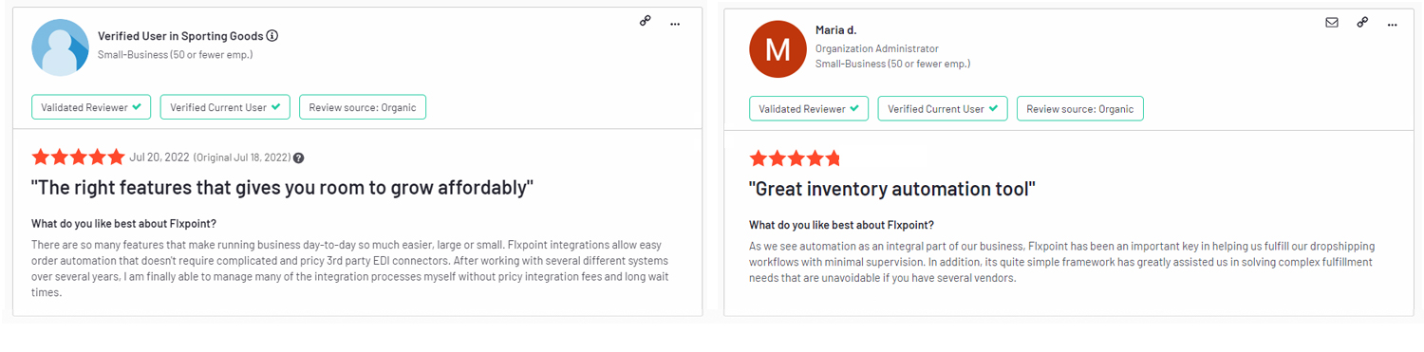Click question mark icon next to original date
This screenshot has width=1424, height=352.
click(299, 158)
